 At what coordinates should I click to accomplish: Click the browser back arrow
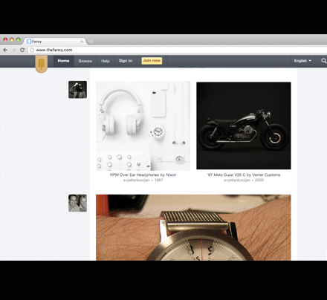coord(5,50)
